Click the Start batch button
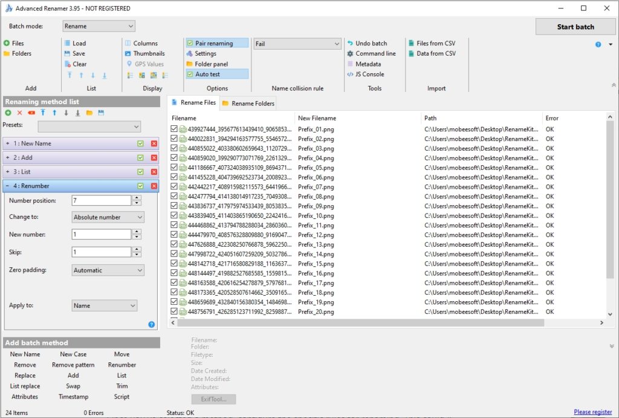 pos(575,27)
